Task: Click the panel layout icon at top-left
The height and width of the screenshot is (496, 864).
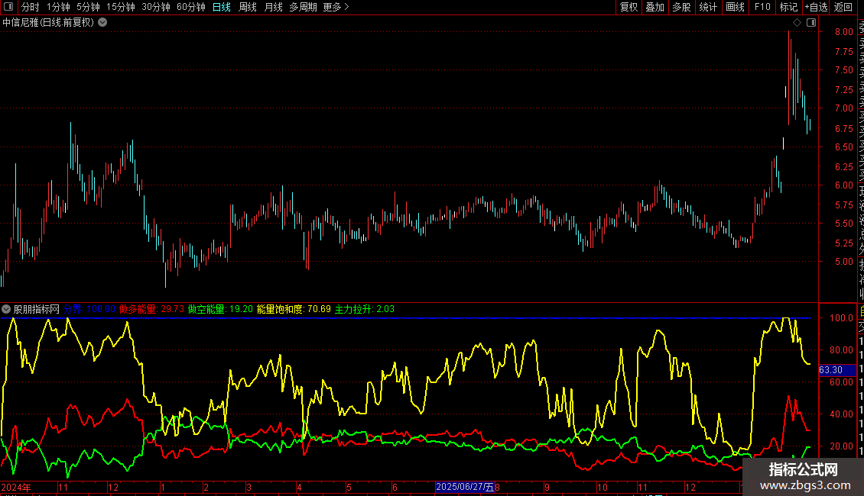Action: coord(8,7)
